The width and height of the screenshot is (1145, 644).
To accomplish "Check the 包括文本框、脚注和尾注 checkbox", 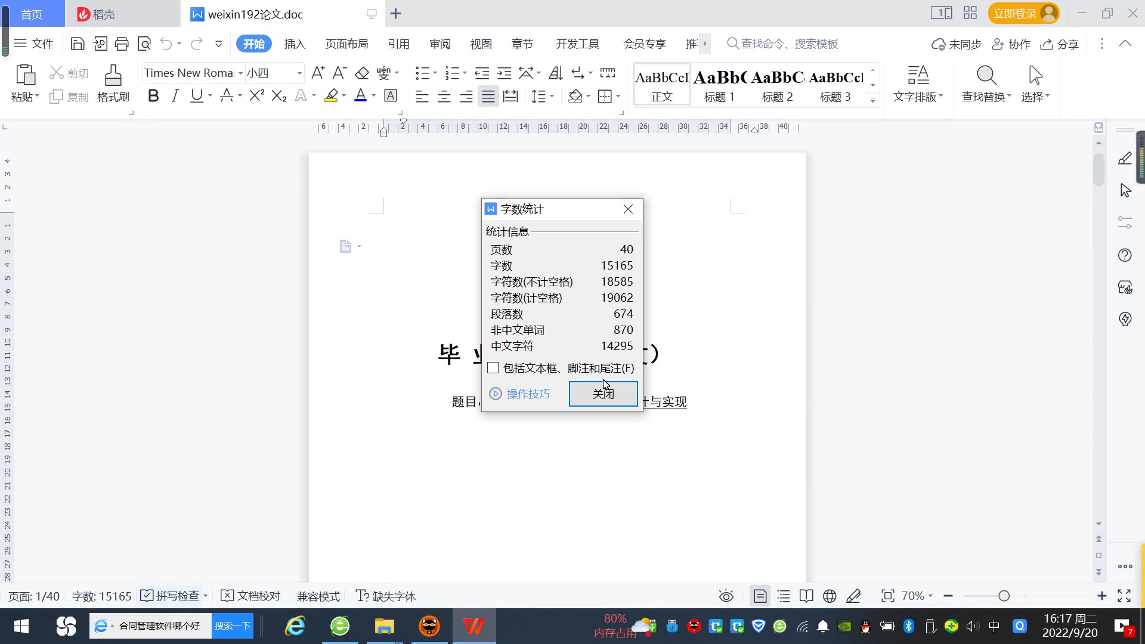I will [493, 368].
